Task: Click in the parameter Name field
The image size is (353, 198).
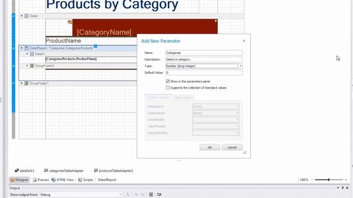Action: (204, 53)
